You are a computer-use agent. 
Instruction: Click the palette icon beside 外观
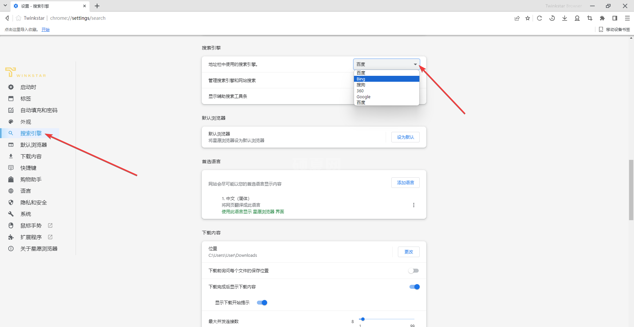tap(11, 122)
